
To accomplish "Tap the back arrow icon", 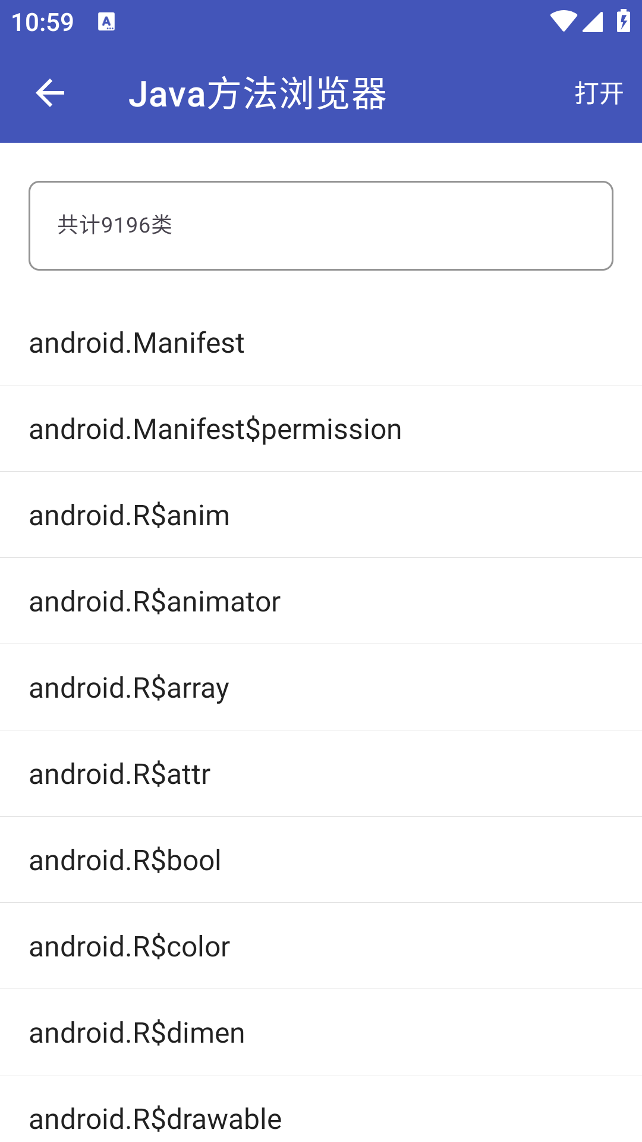I will click(x=50, y=93).
